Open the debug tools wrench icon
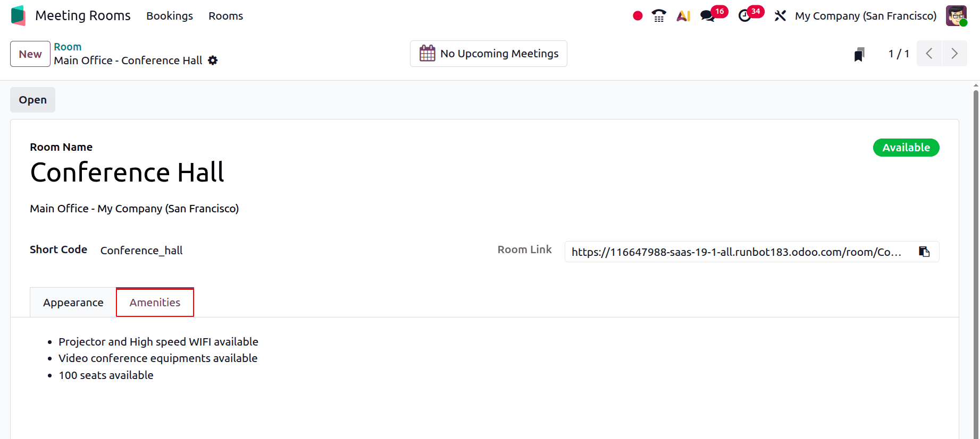The height and width of the screenshot is (439, 980). click(x=780, y=16)
